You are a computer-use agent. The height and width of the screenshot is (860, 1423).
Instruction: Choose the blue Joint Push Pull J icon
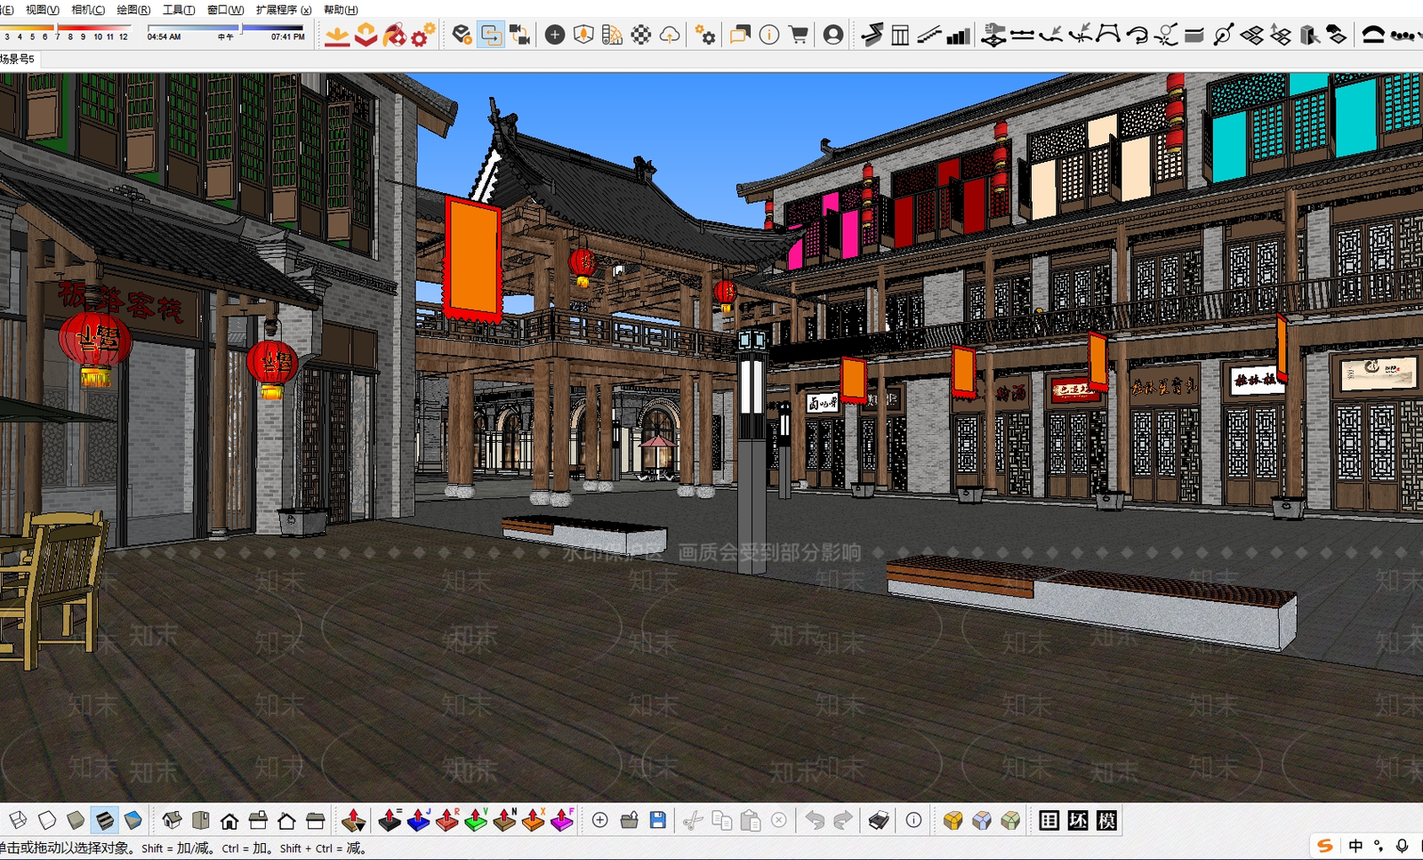coord(418,820)
